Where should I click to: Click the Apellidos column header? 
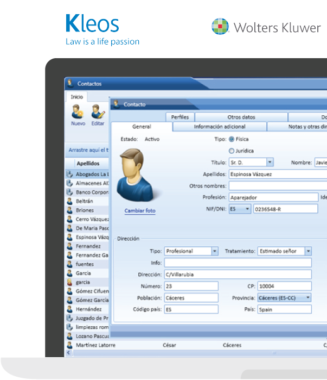coord(87,163)
